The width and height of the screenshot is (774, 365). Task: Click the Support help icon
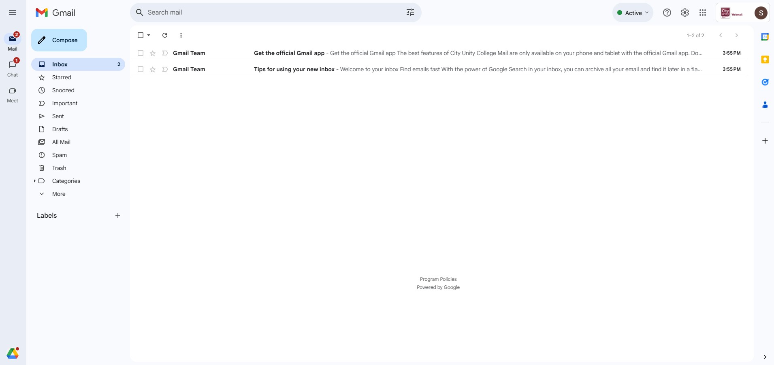667,13
